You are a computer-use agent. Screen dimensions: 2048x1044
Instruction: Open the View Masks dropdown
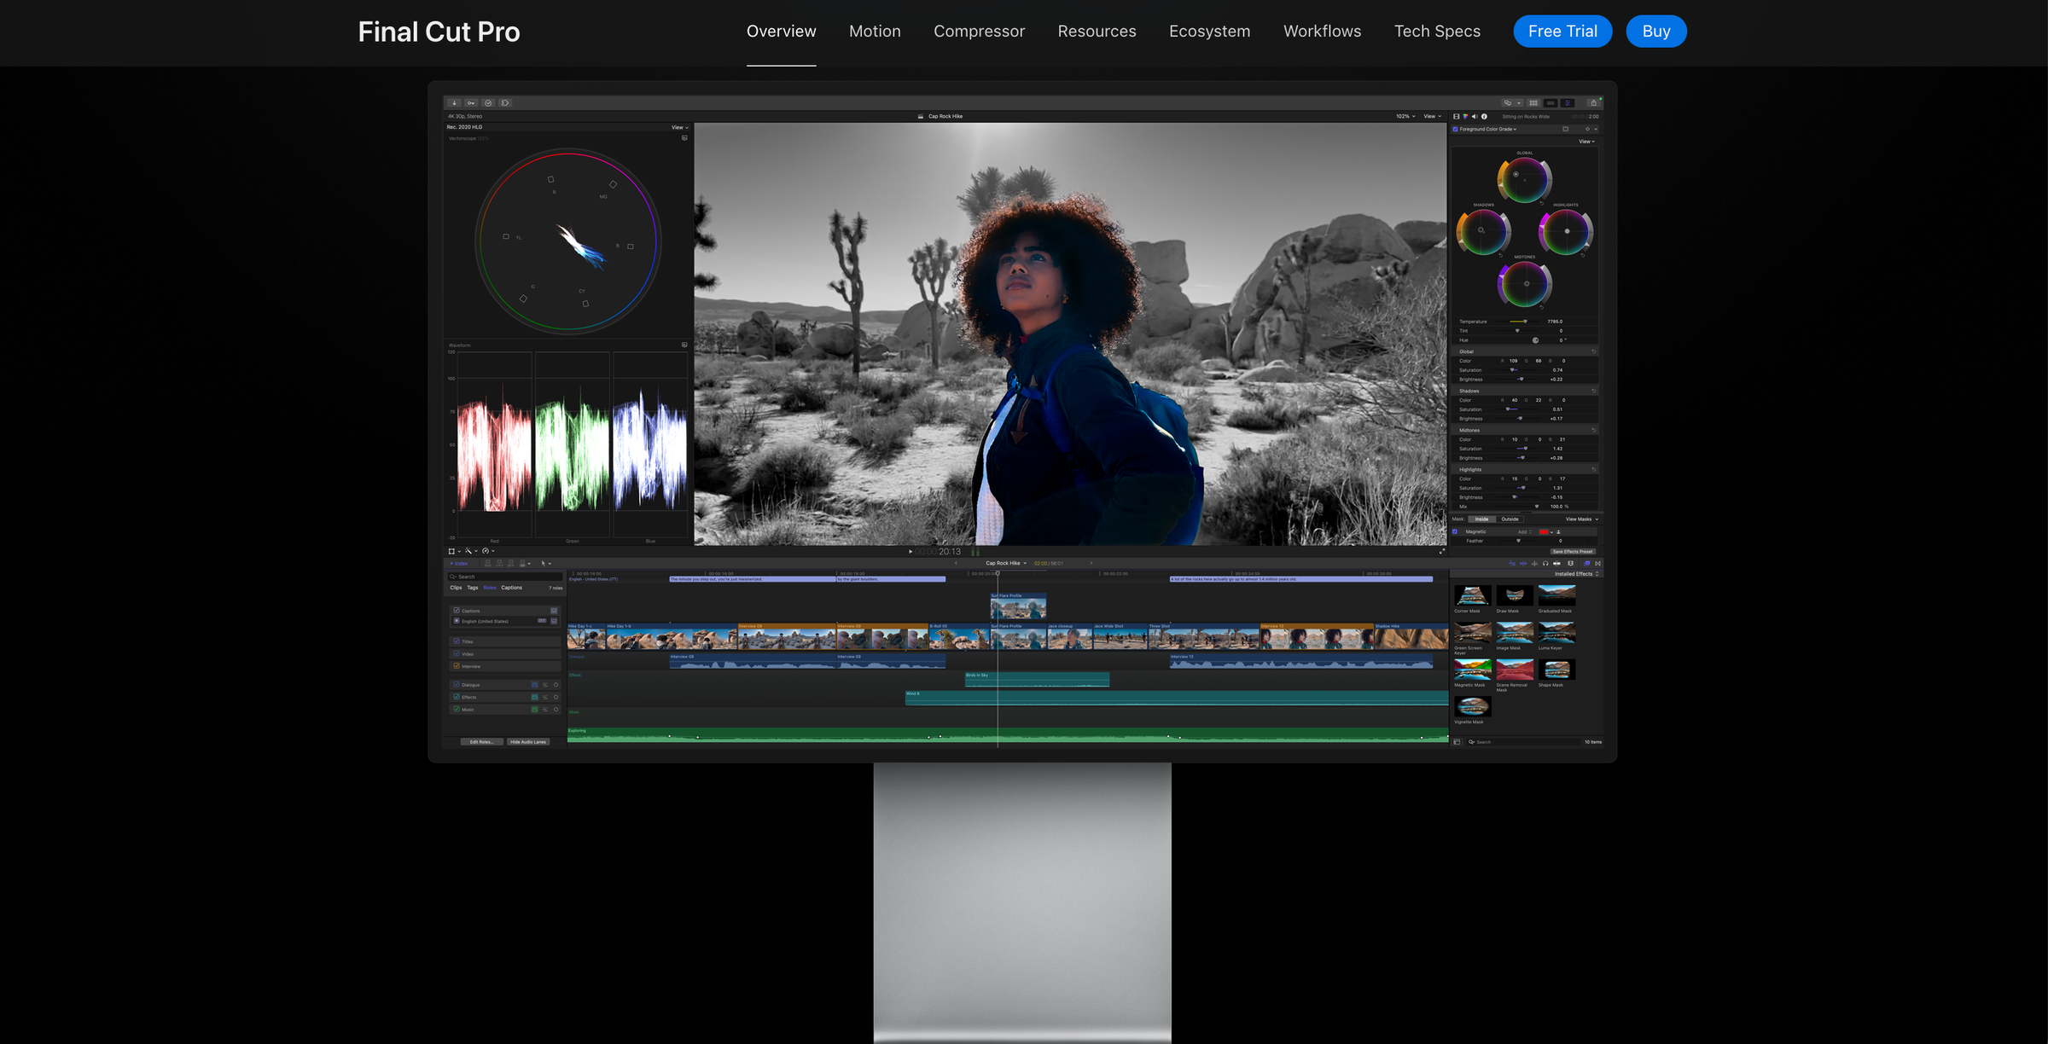pos(1580,519)
